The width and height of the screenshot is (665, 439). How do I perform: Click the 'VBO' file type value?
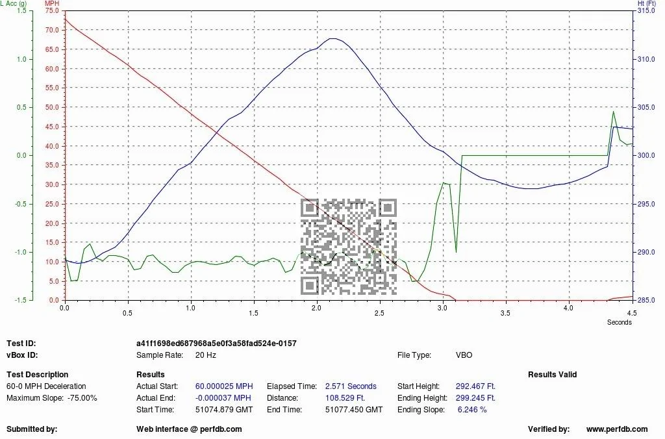tap(464, 355)
